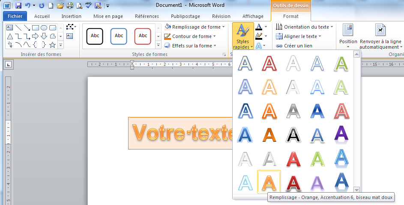
Task: Switch to the Publipostage tab
Action: (x=186, y=16)
